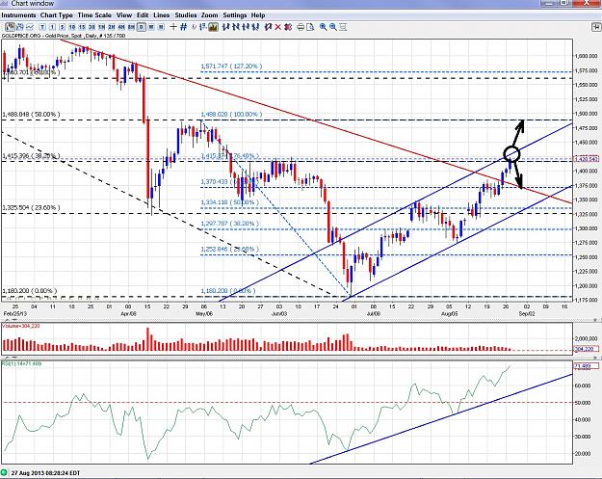This screenshot has width=602, height=479.
Task: Switch to 2H time scale
Action: pos(111,27)
